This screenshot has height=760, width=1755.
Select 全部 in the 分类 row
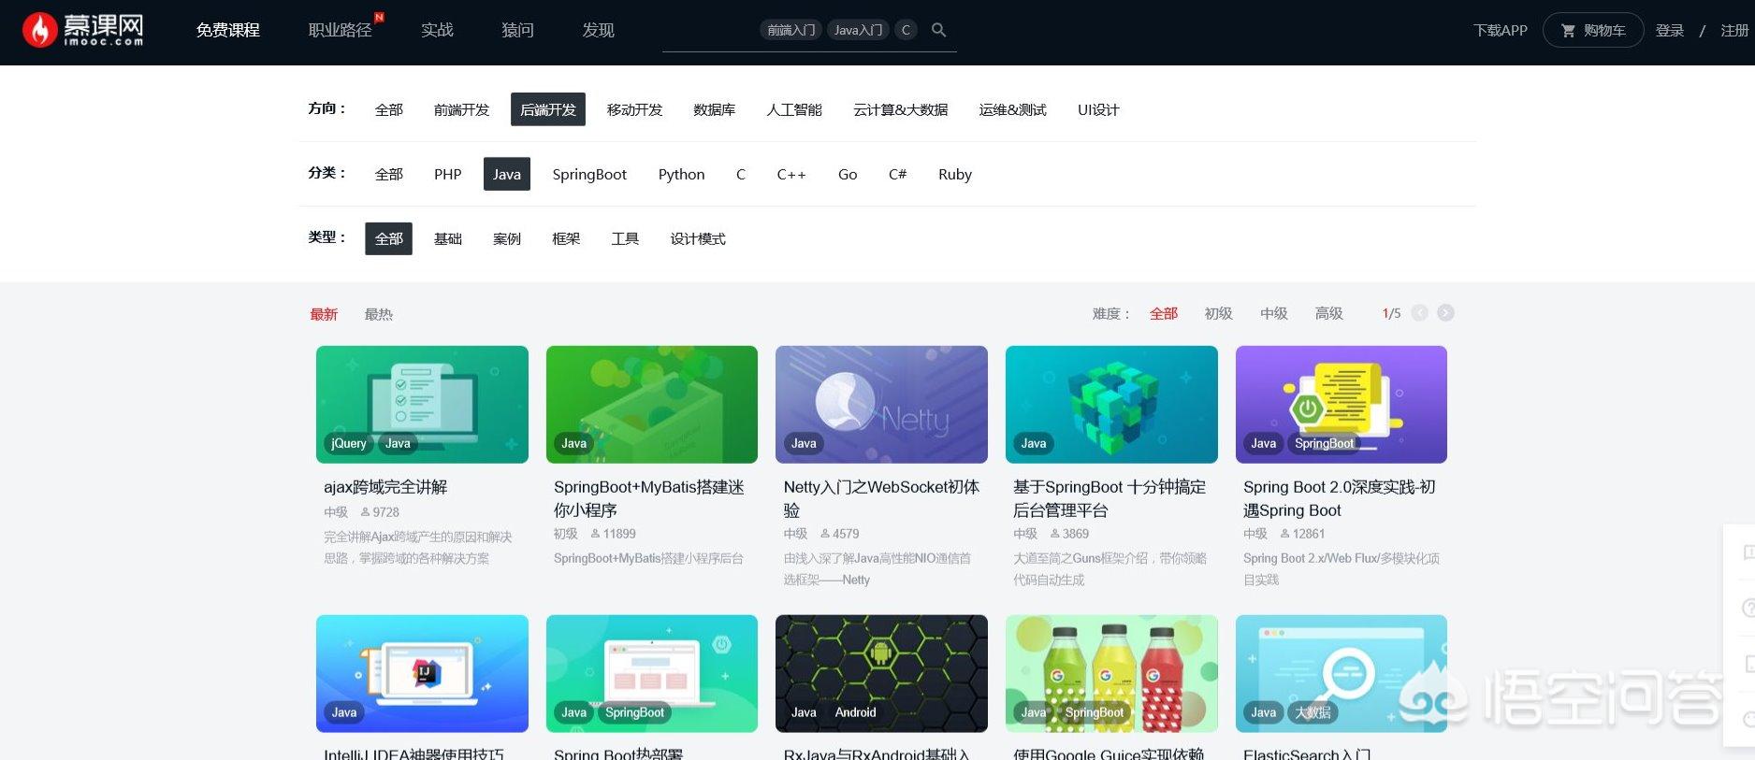pos(388,174)
